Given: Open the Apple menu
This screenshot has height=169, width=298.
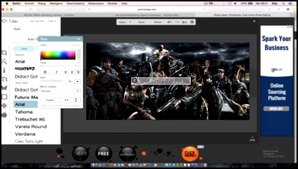Looking at the screenshot, I should click(7, 3).
